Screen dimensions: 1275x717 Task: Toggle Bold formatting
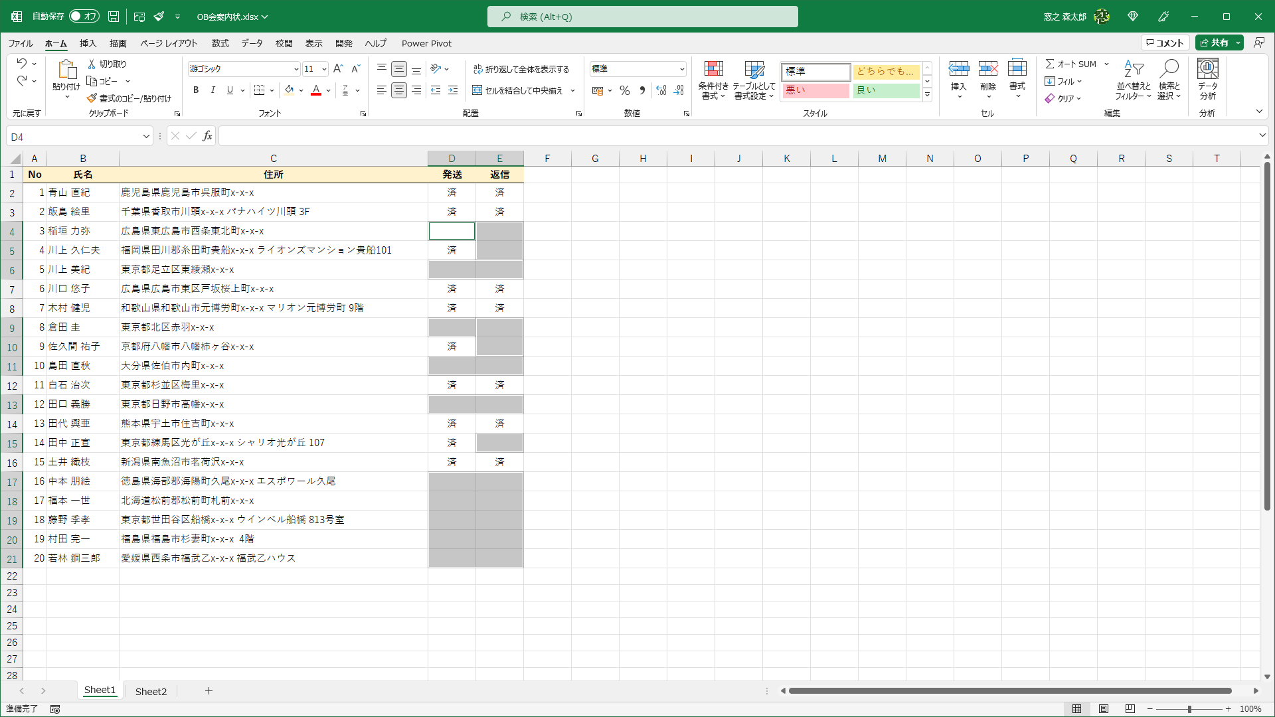click(x=196, y=90)
